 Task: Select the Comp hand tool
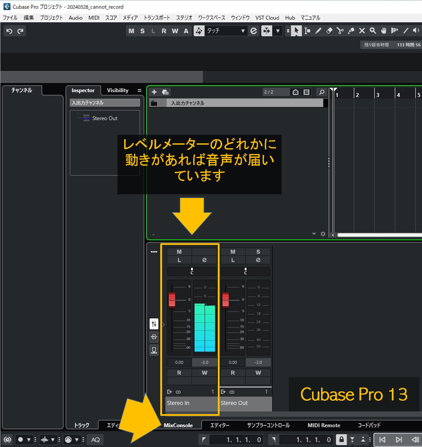pyautogui.click(x=384, y=31)
